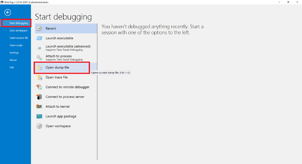Select Start debugging in the sidebar
Screen dimensions: 302x164
(18, 23)
